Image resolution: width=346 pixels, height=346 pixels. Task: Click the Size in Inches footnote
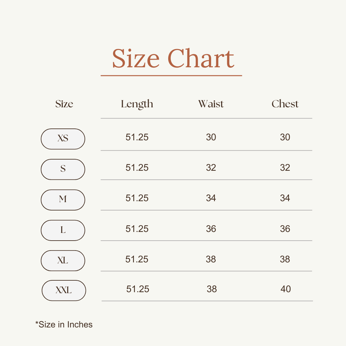(64, 325)
